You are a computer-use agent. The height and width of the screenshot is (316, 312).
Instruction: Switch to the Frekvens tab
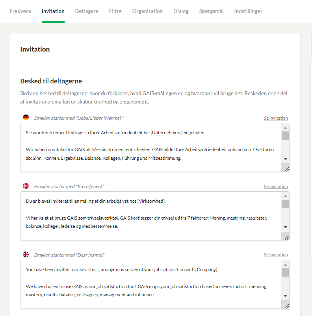[x=20, y=11]
